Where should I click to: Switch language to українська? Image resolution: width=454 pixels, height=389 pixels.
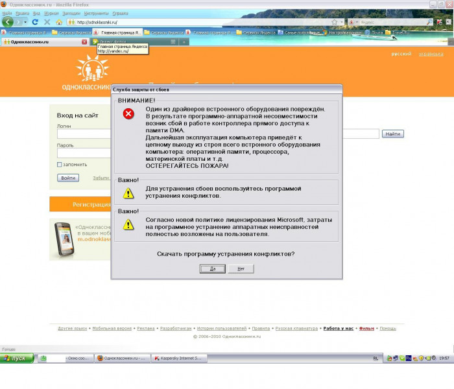tap(431, 54)
